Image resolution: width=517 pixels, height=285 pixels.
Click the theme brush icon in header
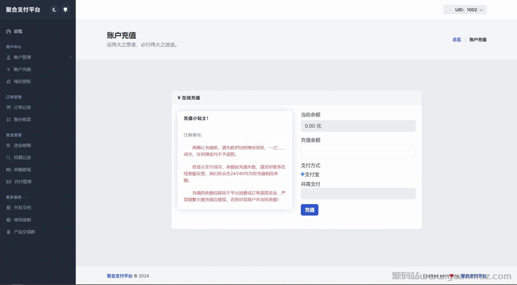click(65, 10)
